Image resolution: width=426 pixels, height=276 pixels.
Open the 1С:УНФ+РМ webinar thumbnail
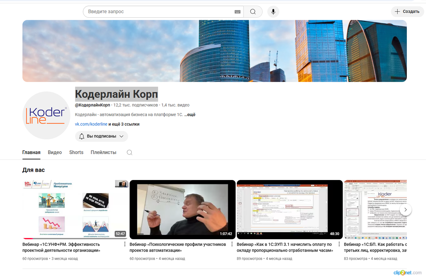75,210
